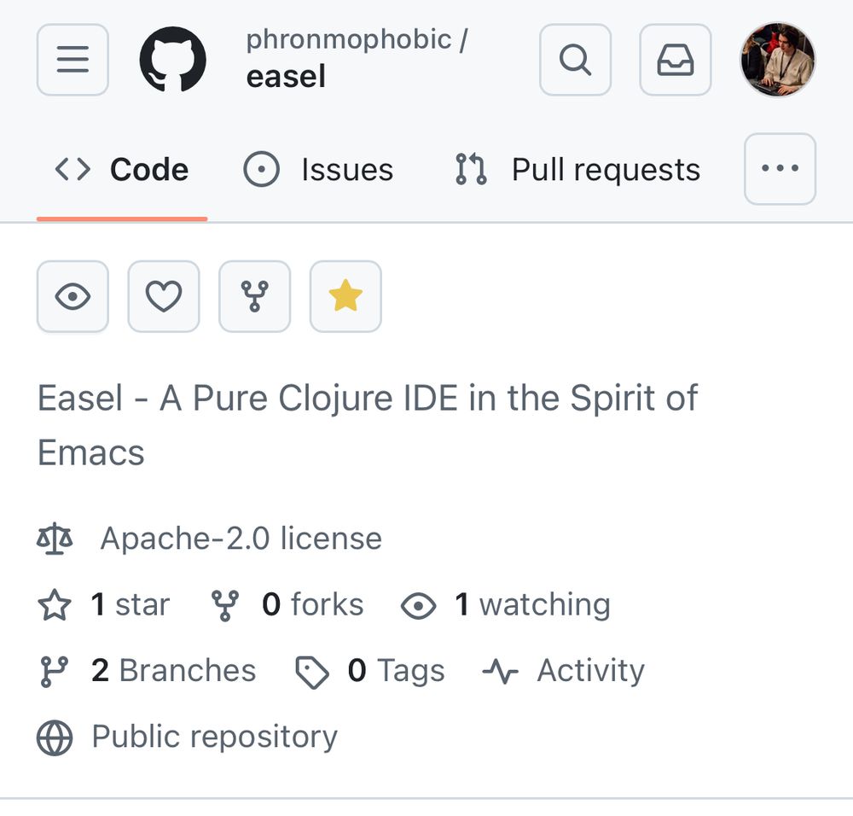
Task: Open phronmophobic owner profile link
Action: tap(349, 40)
